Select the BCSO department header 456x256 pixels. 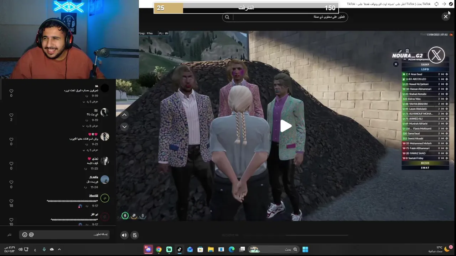pos(425,163)
